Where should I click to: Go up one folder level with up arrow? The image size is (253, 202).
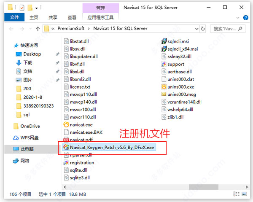click(38, 29)
